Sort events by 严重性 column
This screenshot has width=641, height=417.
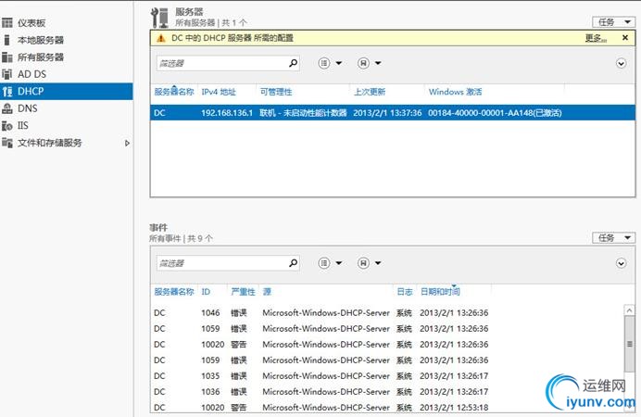(243, 292)
